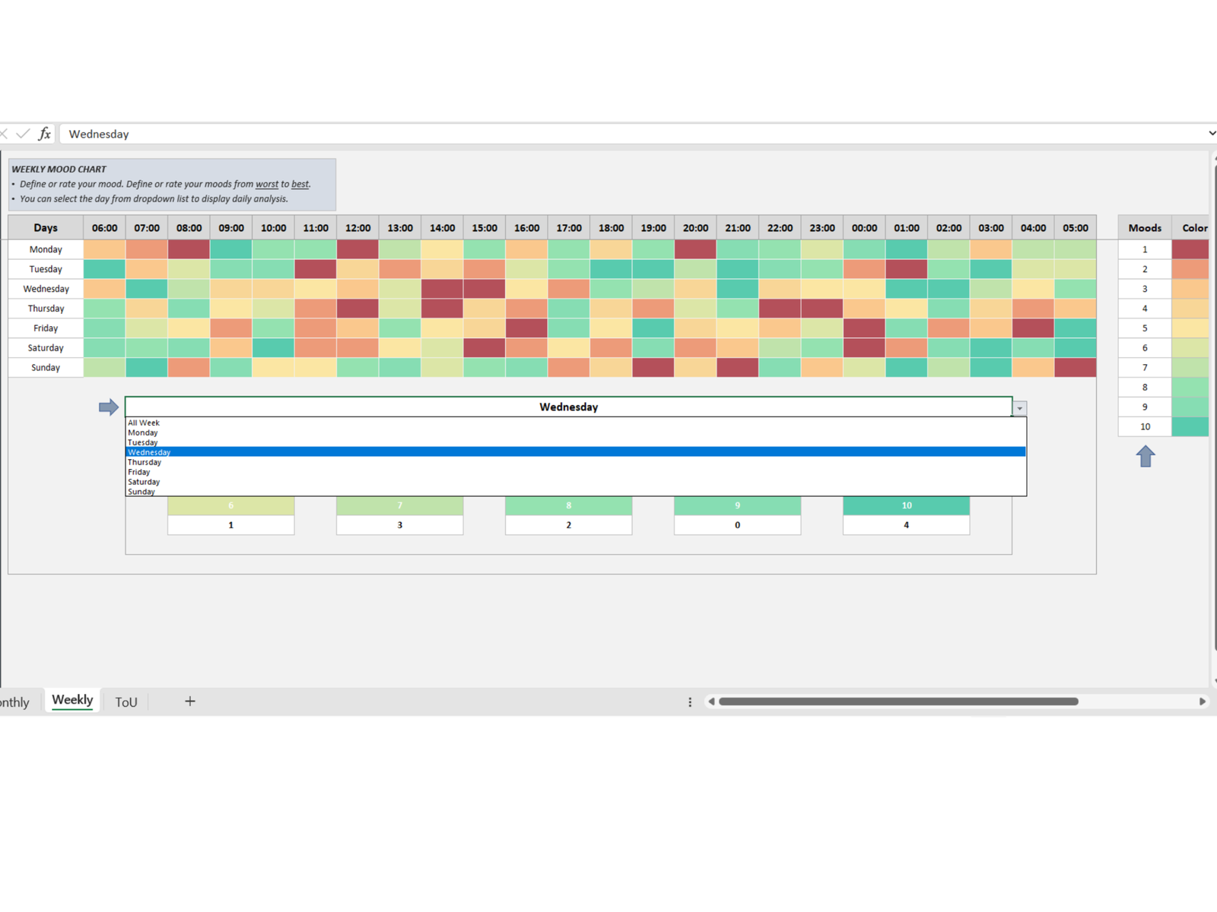Click the enter checkmark in formula bar

[x=24, y=134]
